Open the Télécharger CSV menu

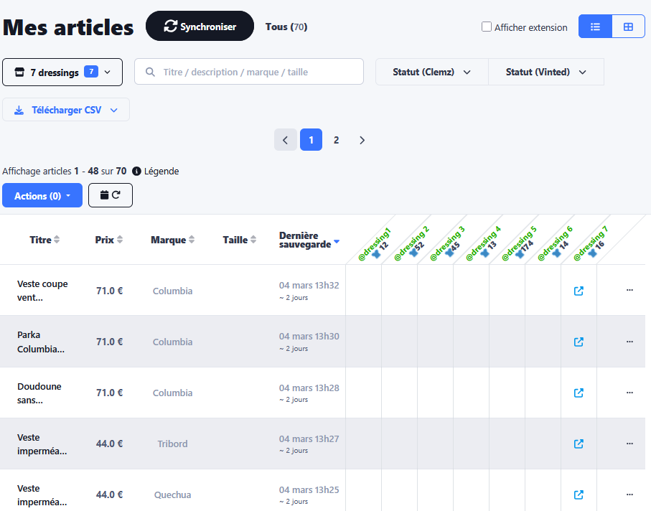click(x=66, y=110)
